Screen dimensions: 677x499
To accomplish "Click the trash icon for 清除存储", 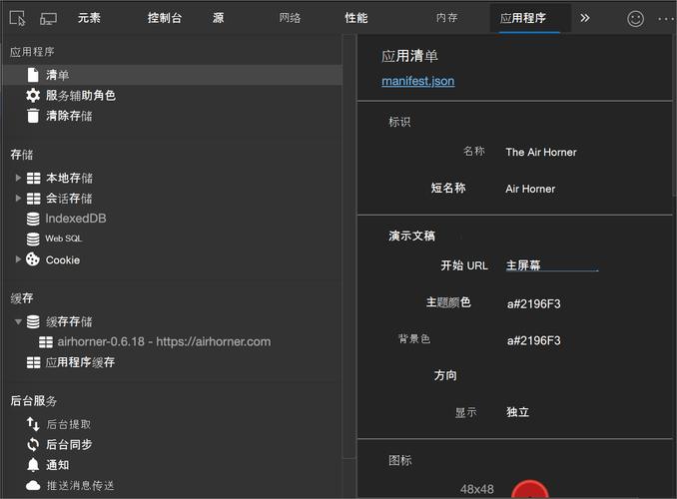I will coord(33,116).
